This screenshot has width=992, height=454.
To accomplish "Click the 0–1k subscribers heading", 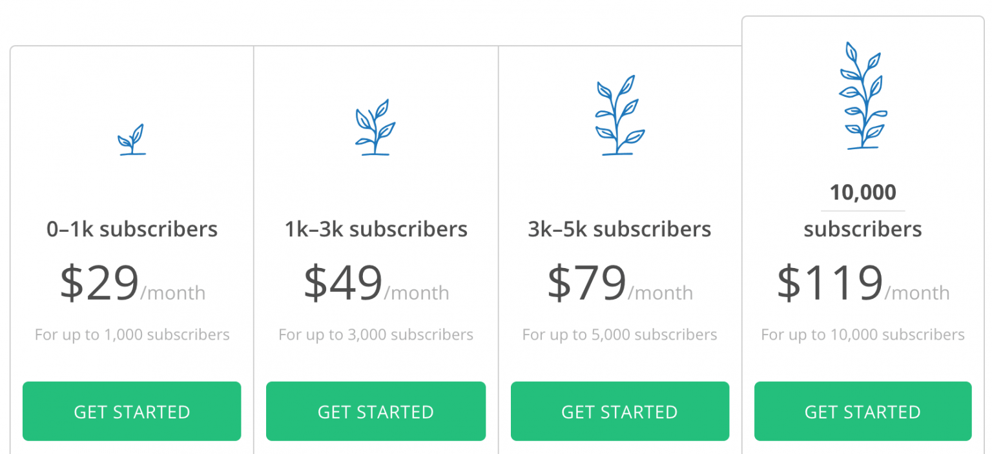I will pyautogui.click(x=132, y=229).
